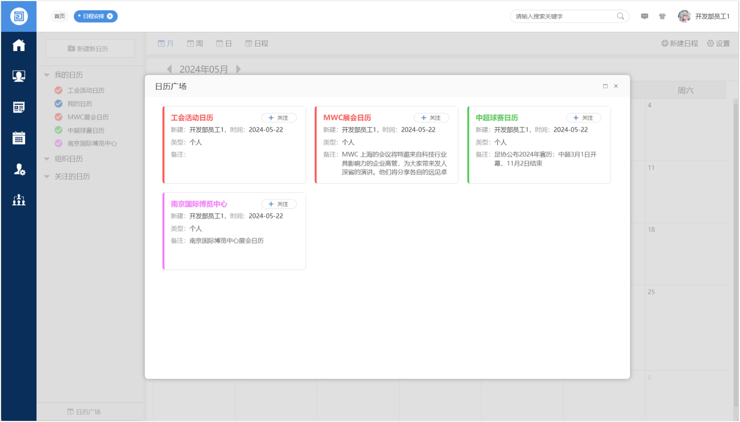740x422 pixels.
Task: Switch to the 首页 tab
Action: (x=60, y=16)
